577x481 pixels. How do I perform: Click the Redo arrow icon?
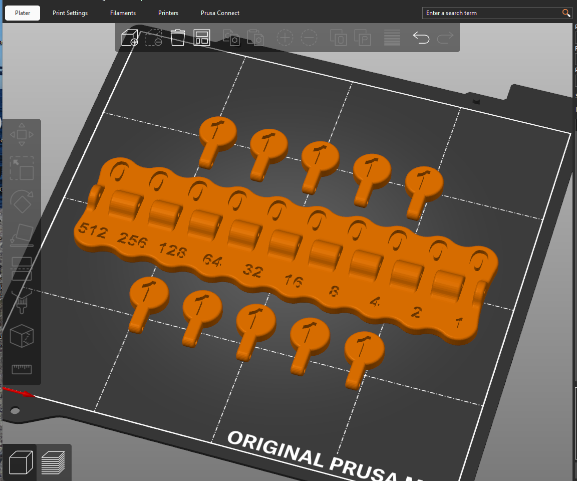point(445,38)
